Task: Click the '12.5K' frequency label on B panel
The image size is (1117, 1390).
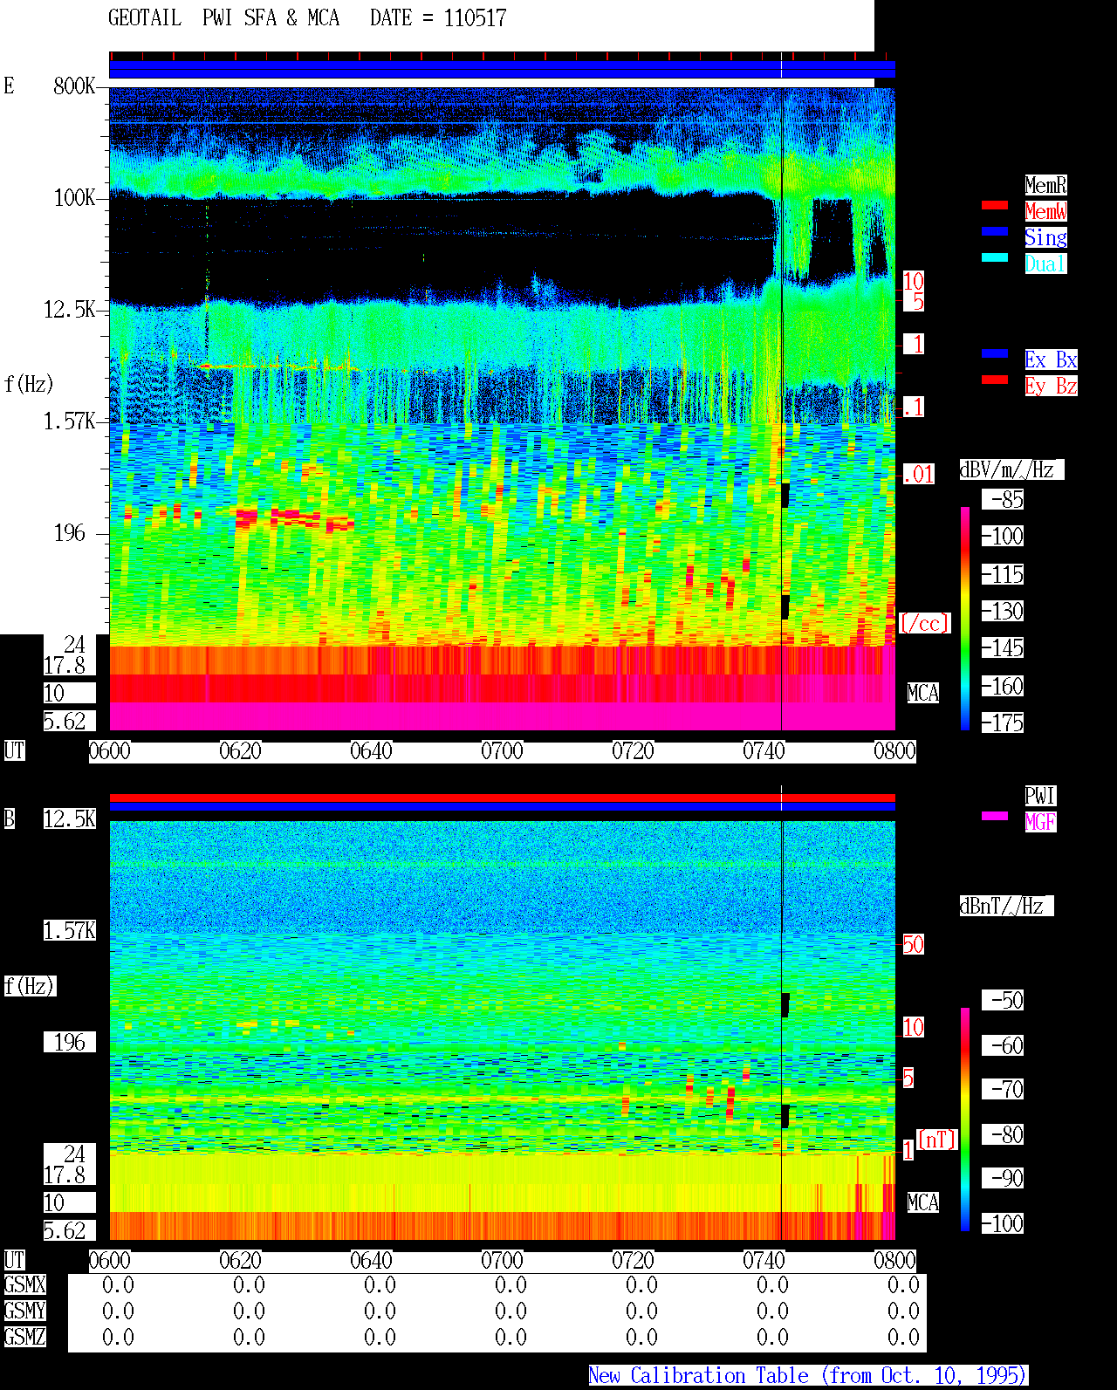Action: (x=70, y=818)
